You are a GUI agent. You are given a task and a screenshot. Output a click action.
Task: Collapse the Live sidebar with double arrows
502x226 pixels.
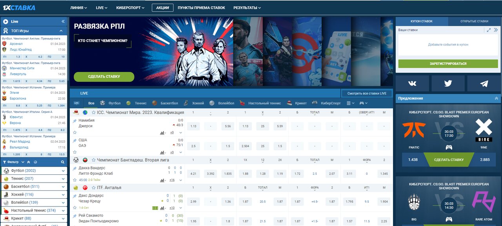63,22
